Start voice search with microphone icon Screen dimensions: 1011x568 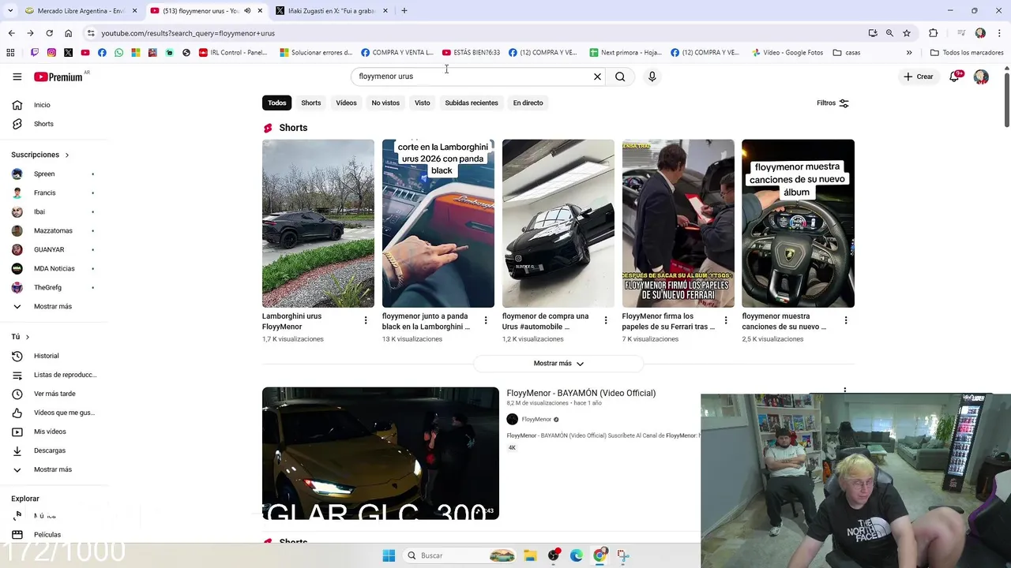coord(652,77)
